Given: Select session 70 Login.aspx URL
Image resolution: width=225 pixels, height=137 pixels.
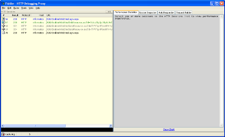Looking at the screenshot, I should click(x=62, y=33).
